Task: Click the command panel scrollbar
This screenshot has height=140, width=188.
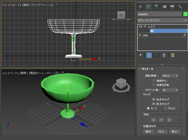Action: (x=188, y=89)
